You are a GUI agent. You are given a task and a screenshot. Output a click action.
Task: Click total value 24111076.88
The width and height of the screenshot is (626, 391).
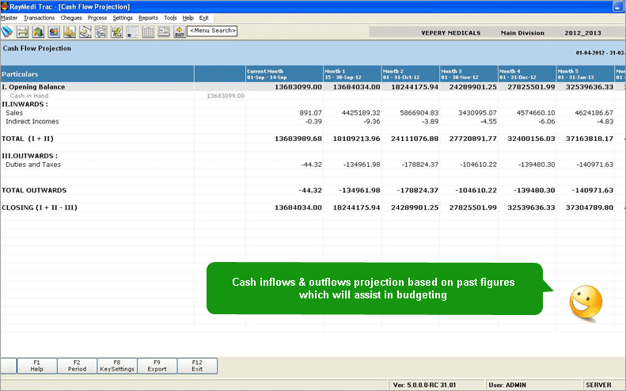415,139
